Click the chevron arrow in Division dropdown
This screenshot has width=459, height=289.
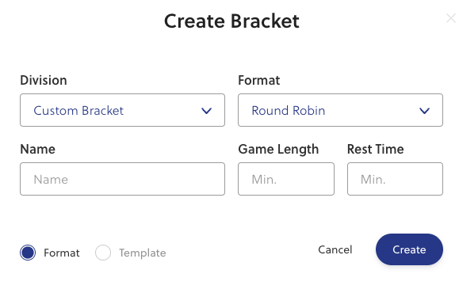(206, 111)
